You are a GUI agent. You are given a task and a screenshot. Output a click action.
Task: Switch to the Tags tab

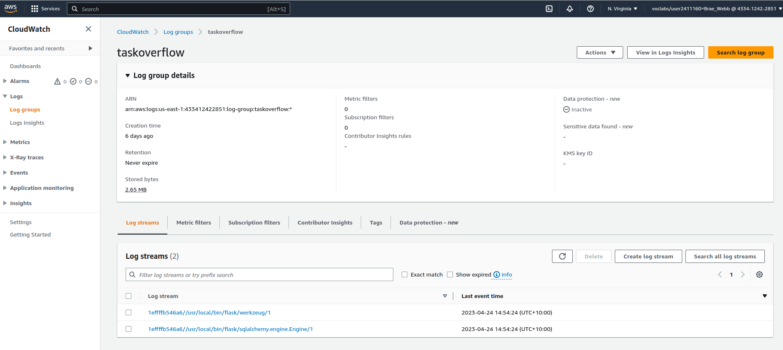coord(376,222)
